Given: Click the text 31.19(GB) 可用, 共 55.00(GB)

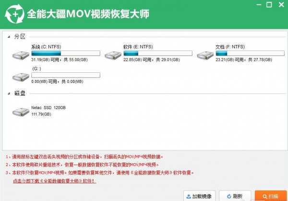Looking at the screenshot, I should point(60,60).
